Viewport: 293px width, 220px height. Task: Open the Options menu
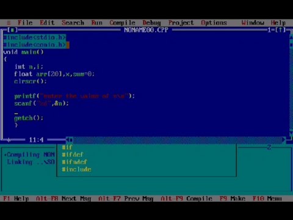pos(214,23)
